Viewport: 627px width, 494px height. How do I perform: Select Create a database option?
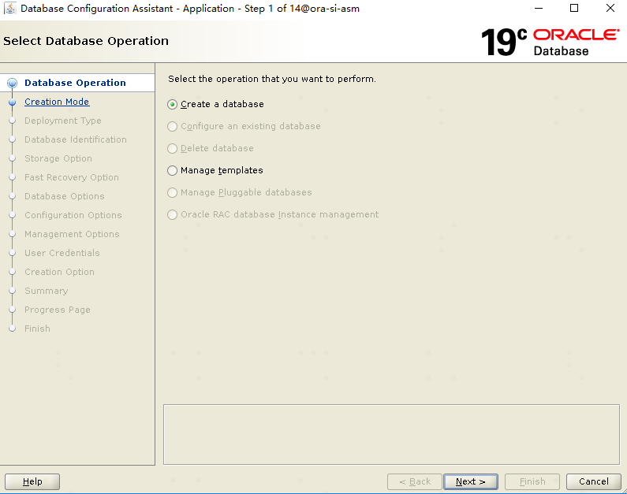tap(215, 104)
